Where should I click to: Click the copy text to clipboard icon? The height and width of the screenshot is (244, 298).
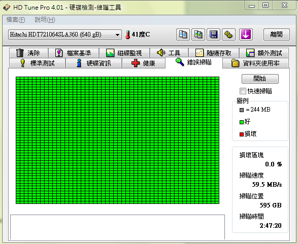pos(183,34)
